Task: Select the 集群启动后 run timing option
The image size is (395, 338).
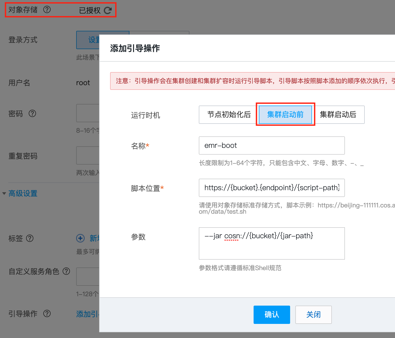Action: [338, 114]
